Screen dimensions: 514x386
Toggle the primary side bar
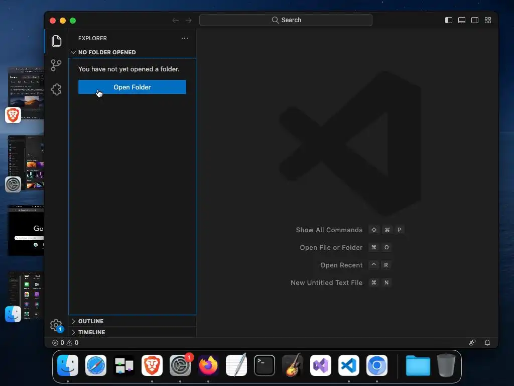tap(448, 20)
